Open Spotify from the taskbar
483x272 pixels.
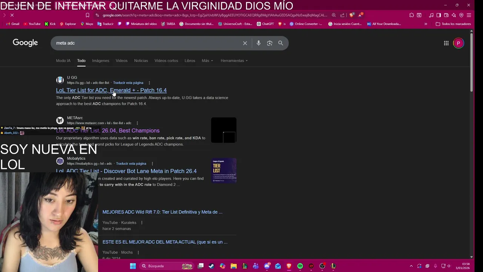click(x=300, y=266)
